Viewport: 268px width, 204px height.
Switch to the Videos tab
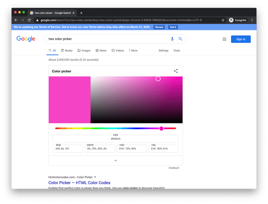click(x=118, y=50)
